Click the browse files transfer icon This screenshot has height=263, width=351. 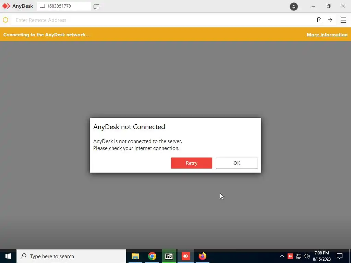(x=319, y=20)
